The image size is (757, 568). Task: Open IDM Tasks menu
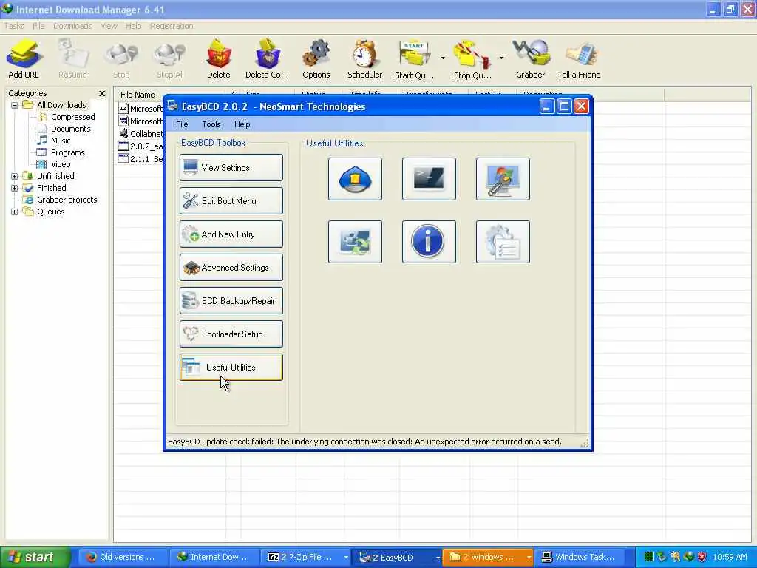click(x=13, y=26)
